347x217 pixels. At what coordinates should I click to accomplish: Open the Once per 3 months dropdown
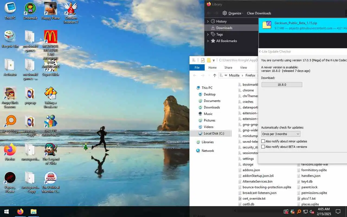(x=281, y=134)
